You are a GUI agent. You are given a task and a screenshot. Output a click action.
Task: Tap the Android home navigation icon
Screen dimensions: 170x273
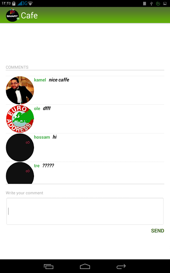pos(85,267)
